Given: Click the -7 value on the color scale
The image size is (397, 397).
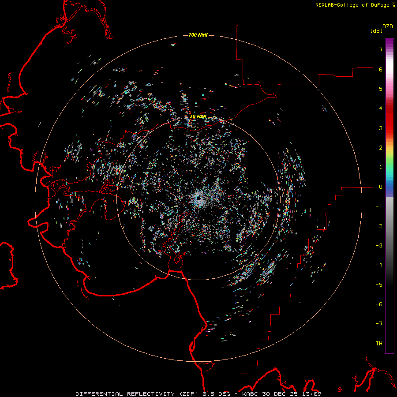Looking at the screenshot, I should [379, 324].
